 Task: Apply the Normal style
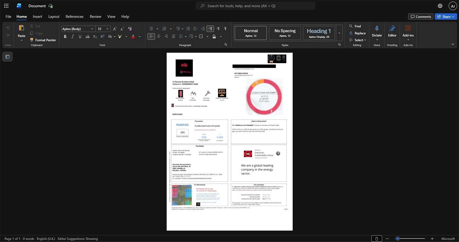tap(251, 33)
